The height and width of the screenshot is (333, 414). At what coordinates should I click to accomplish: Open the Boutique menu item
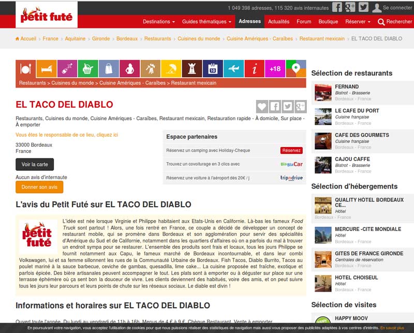click(x=328, y=22)
